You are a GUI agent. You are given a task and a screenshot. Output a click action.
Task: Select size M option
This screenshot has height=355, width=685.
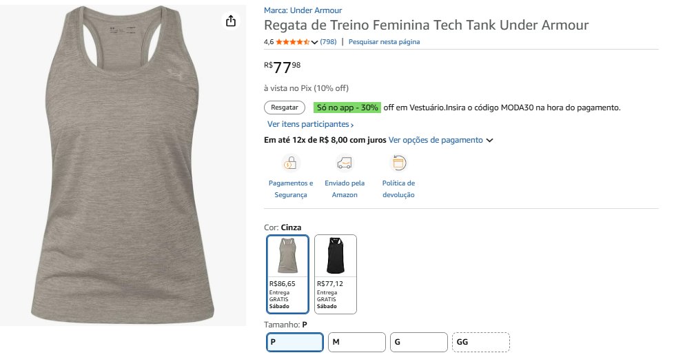[356, 342]
